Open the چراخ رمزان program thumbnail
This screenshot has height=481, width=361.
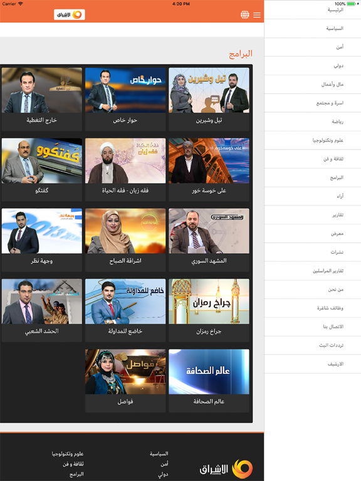(x=209, y=301)
